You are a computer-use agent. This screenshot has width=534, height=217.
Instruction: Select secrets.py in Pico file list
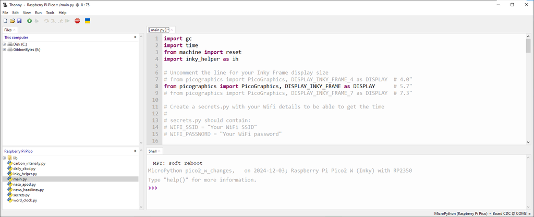pyautogui.click(x=22, y=195)
